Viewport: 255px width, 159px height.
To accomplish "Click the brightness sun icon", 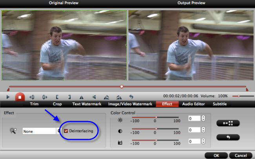I will (120, 120).
